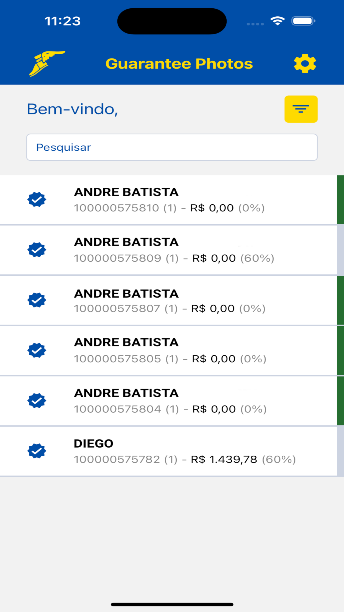Select ANDRE BATISTA order 100000575807
This screenshot has height=612, width=344.
pyautogui.click(x=168, y=300)
